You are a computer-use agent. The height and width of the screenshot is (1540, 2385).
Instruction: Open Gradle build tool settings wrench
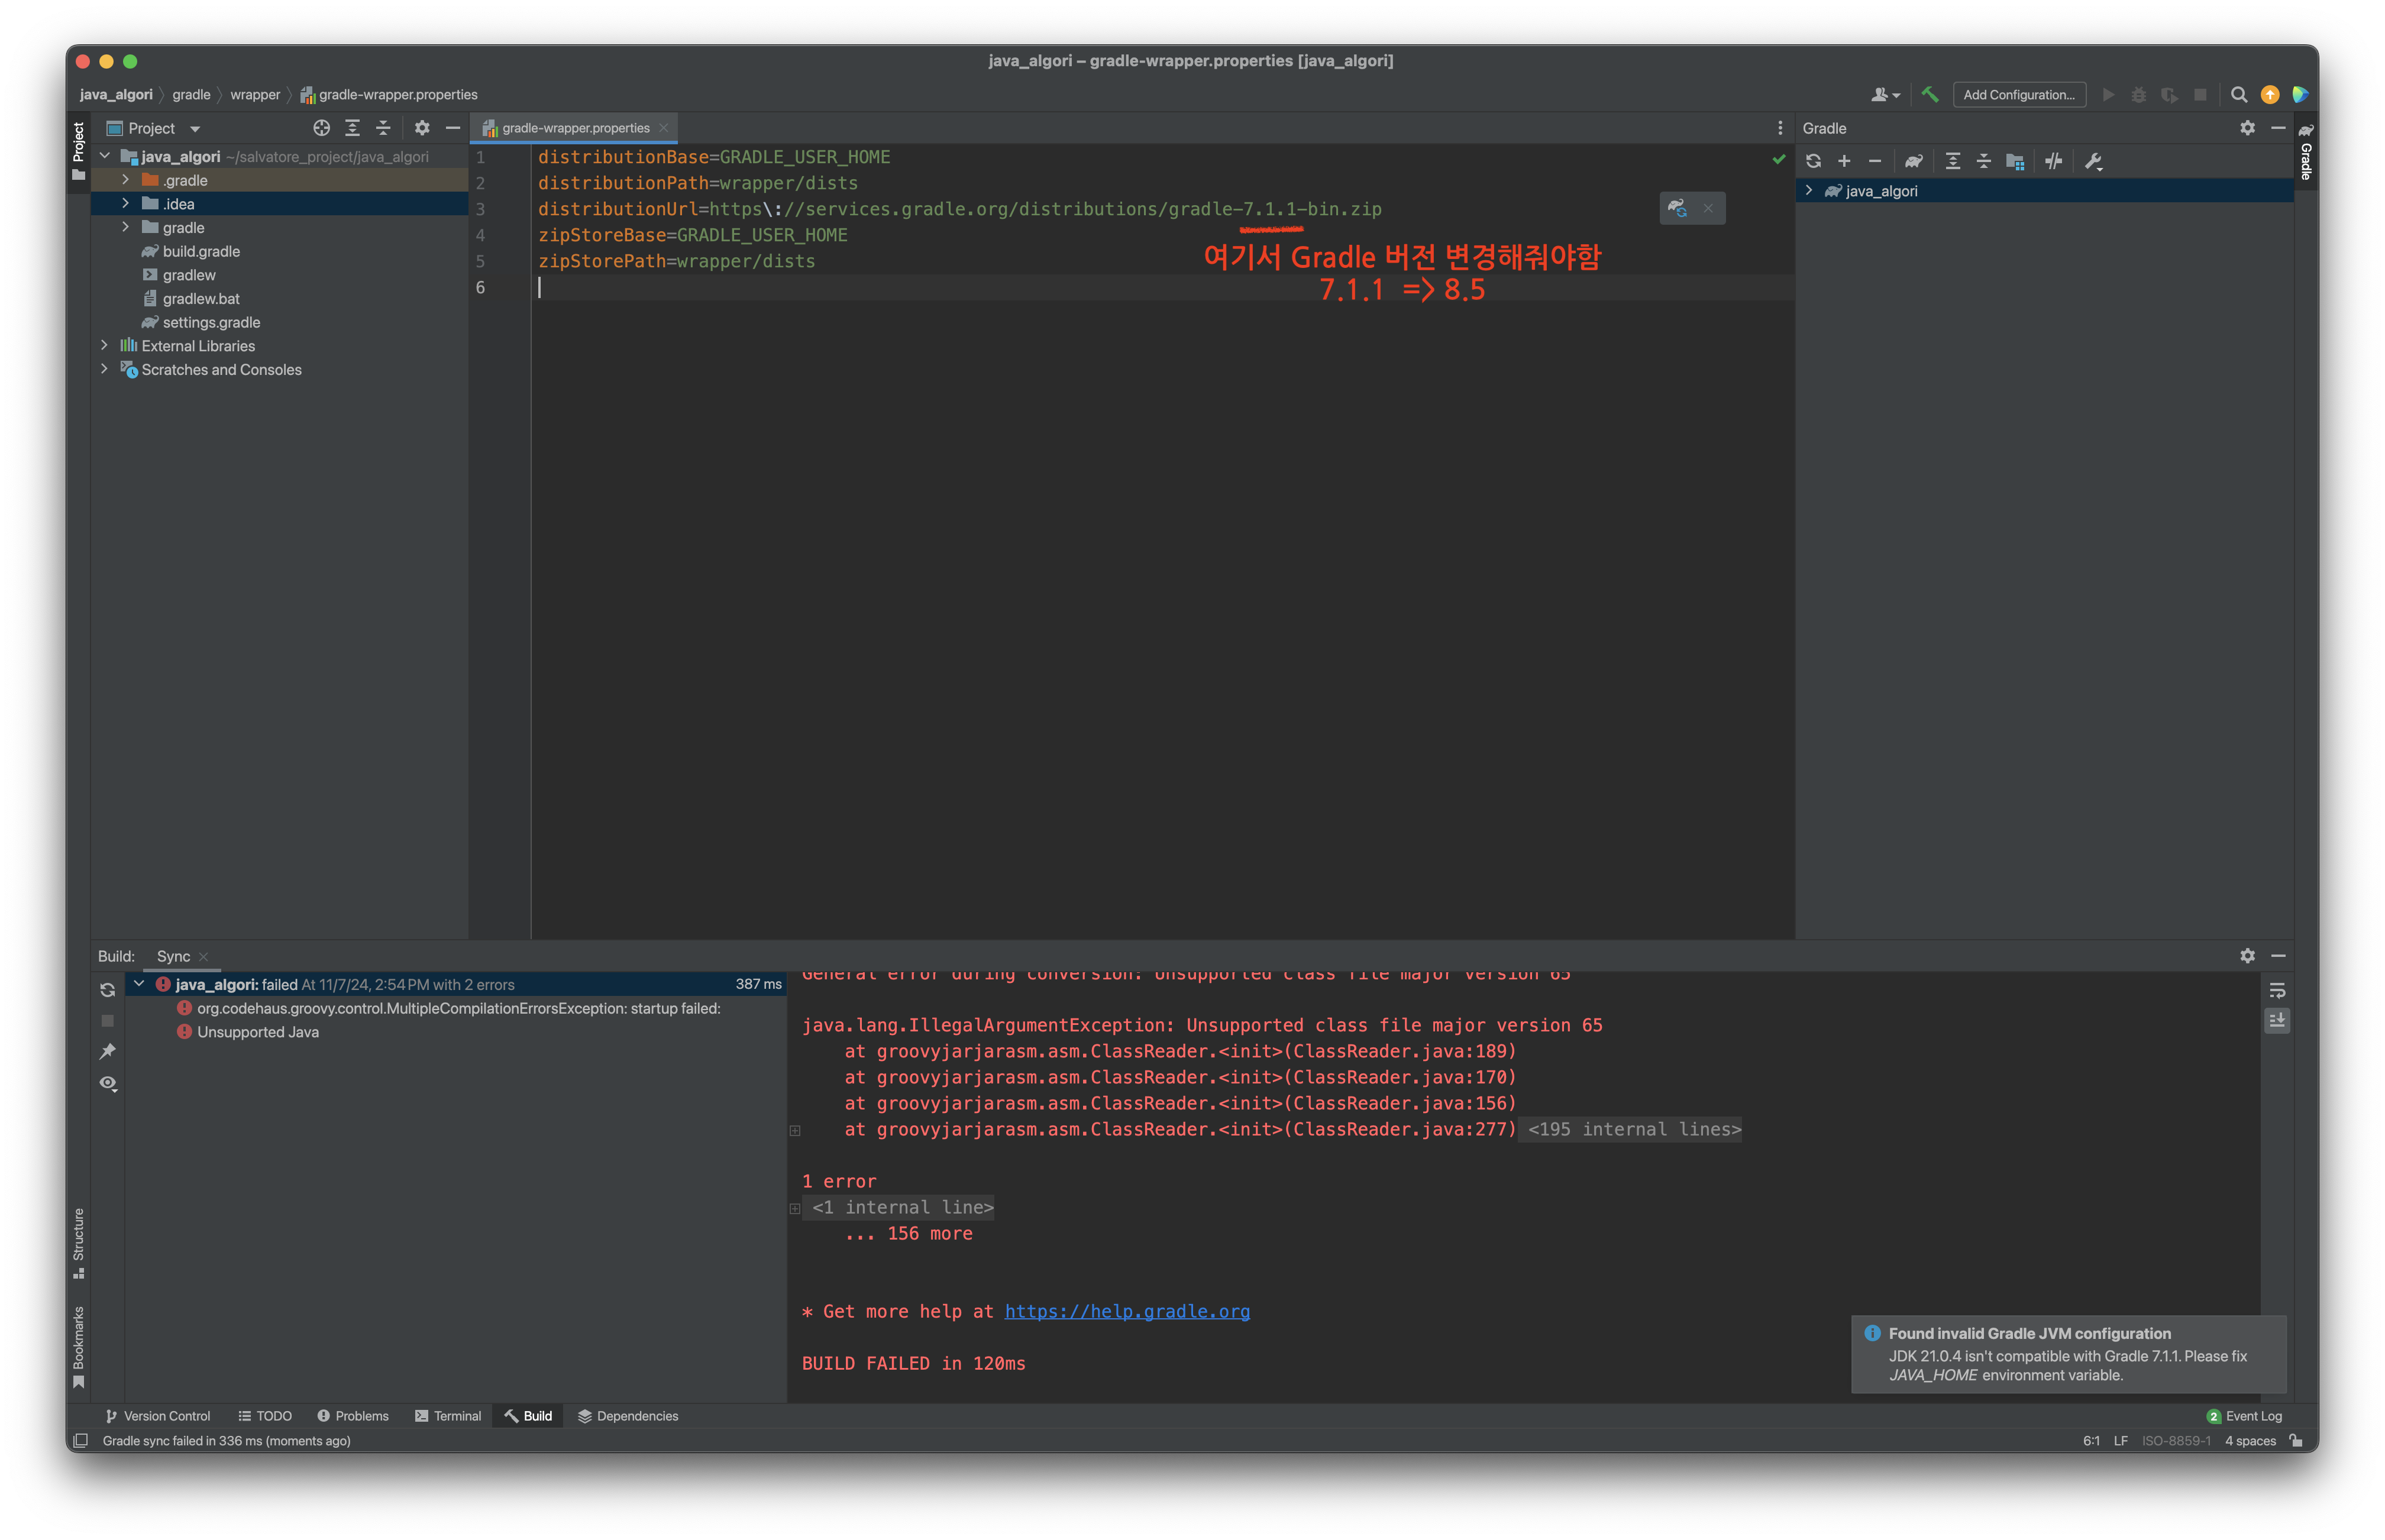tap(2093, 161)
